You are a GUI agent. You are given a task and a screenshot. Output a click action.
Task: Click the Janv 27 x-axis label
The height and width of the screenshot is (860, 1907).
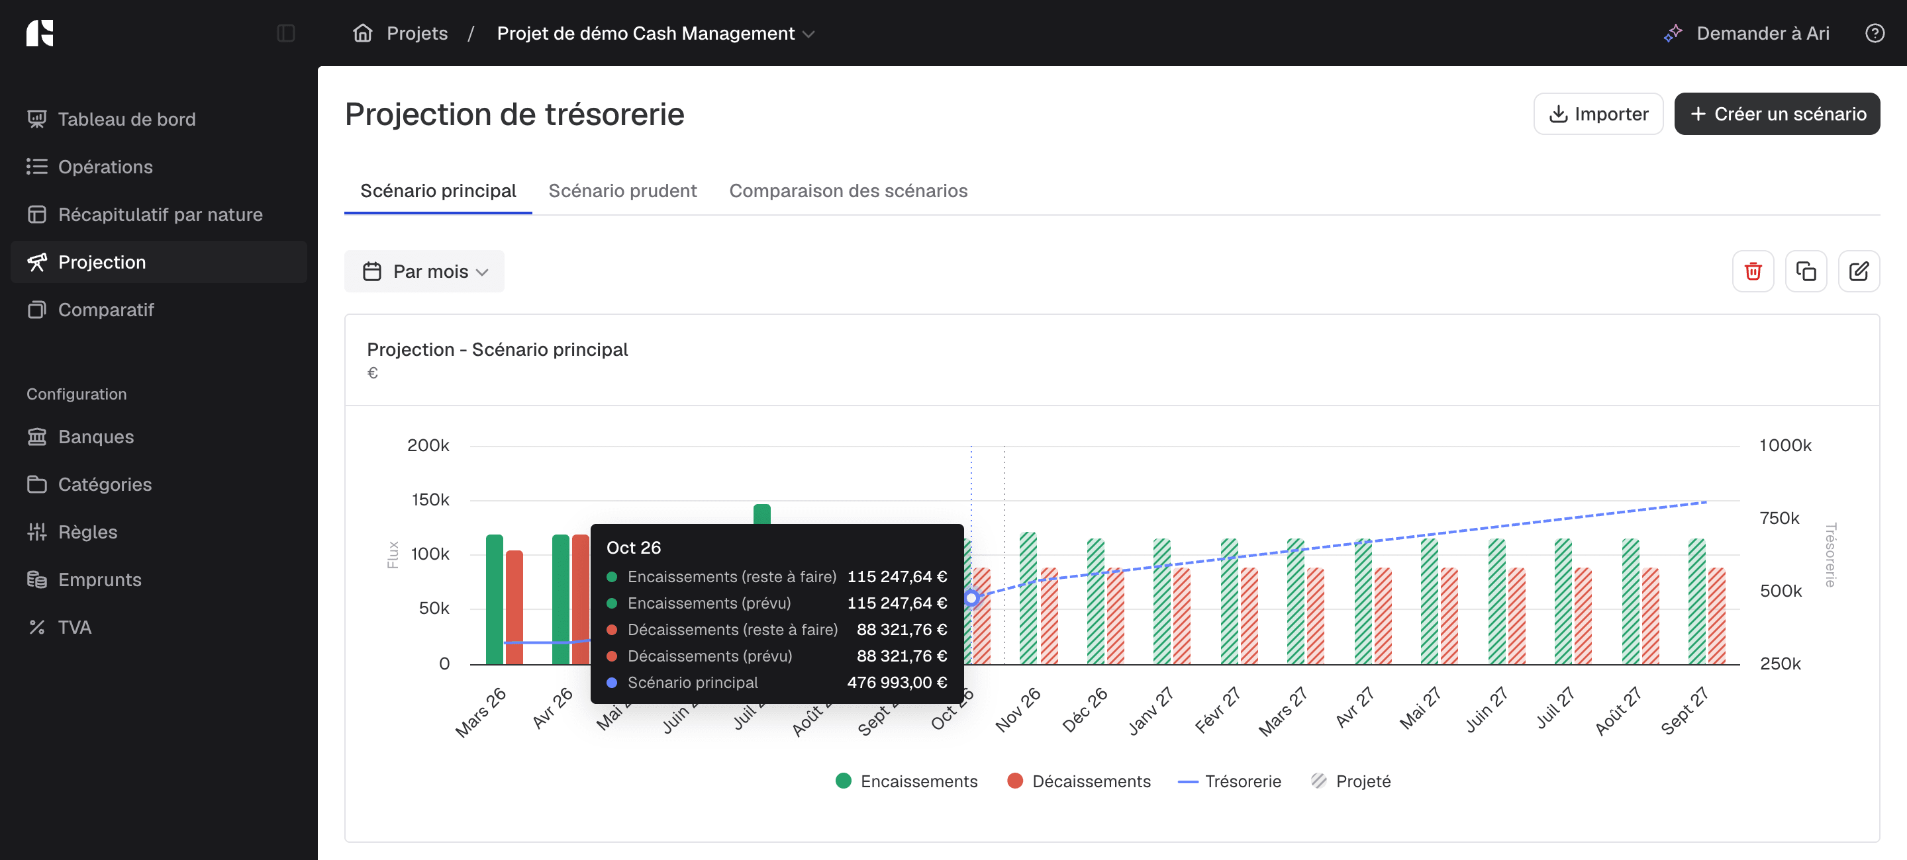(x=1150, y=711)
